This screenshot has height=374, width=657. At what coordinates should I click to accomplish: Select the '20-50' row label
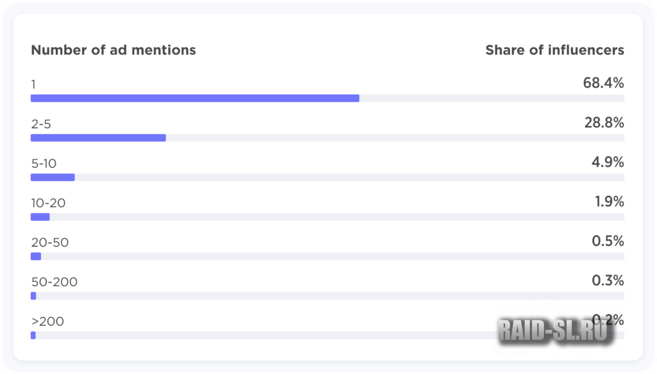(49, 243)
